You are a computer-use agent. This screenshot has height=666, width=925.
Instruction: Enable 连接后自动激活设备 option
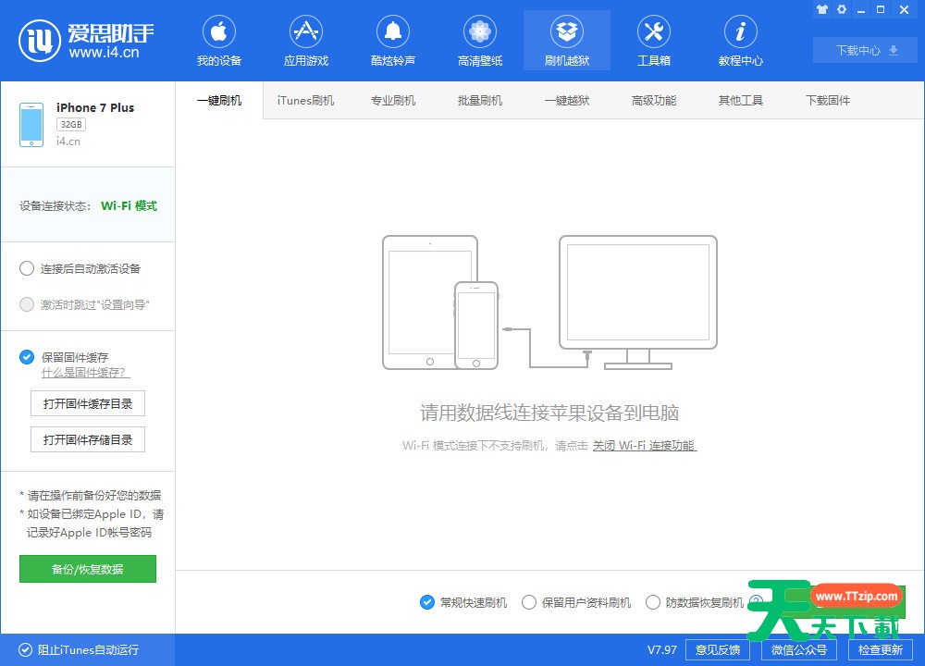(x=27, y=268)
